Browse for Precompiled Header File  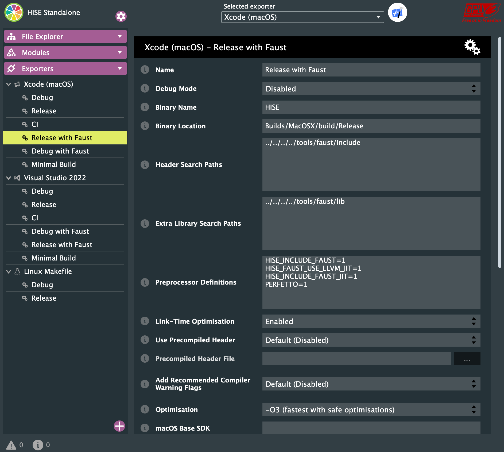(x=467, y=359)
